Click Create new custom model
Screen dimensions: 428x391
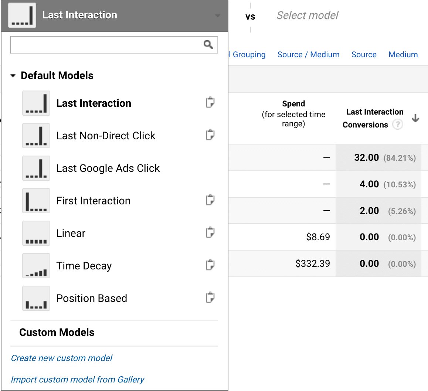pos(62,358)
